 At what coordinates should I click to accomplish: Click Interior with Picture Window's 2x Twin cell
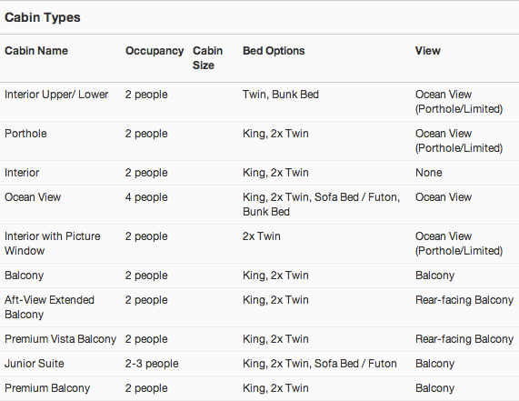(262, 236)
